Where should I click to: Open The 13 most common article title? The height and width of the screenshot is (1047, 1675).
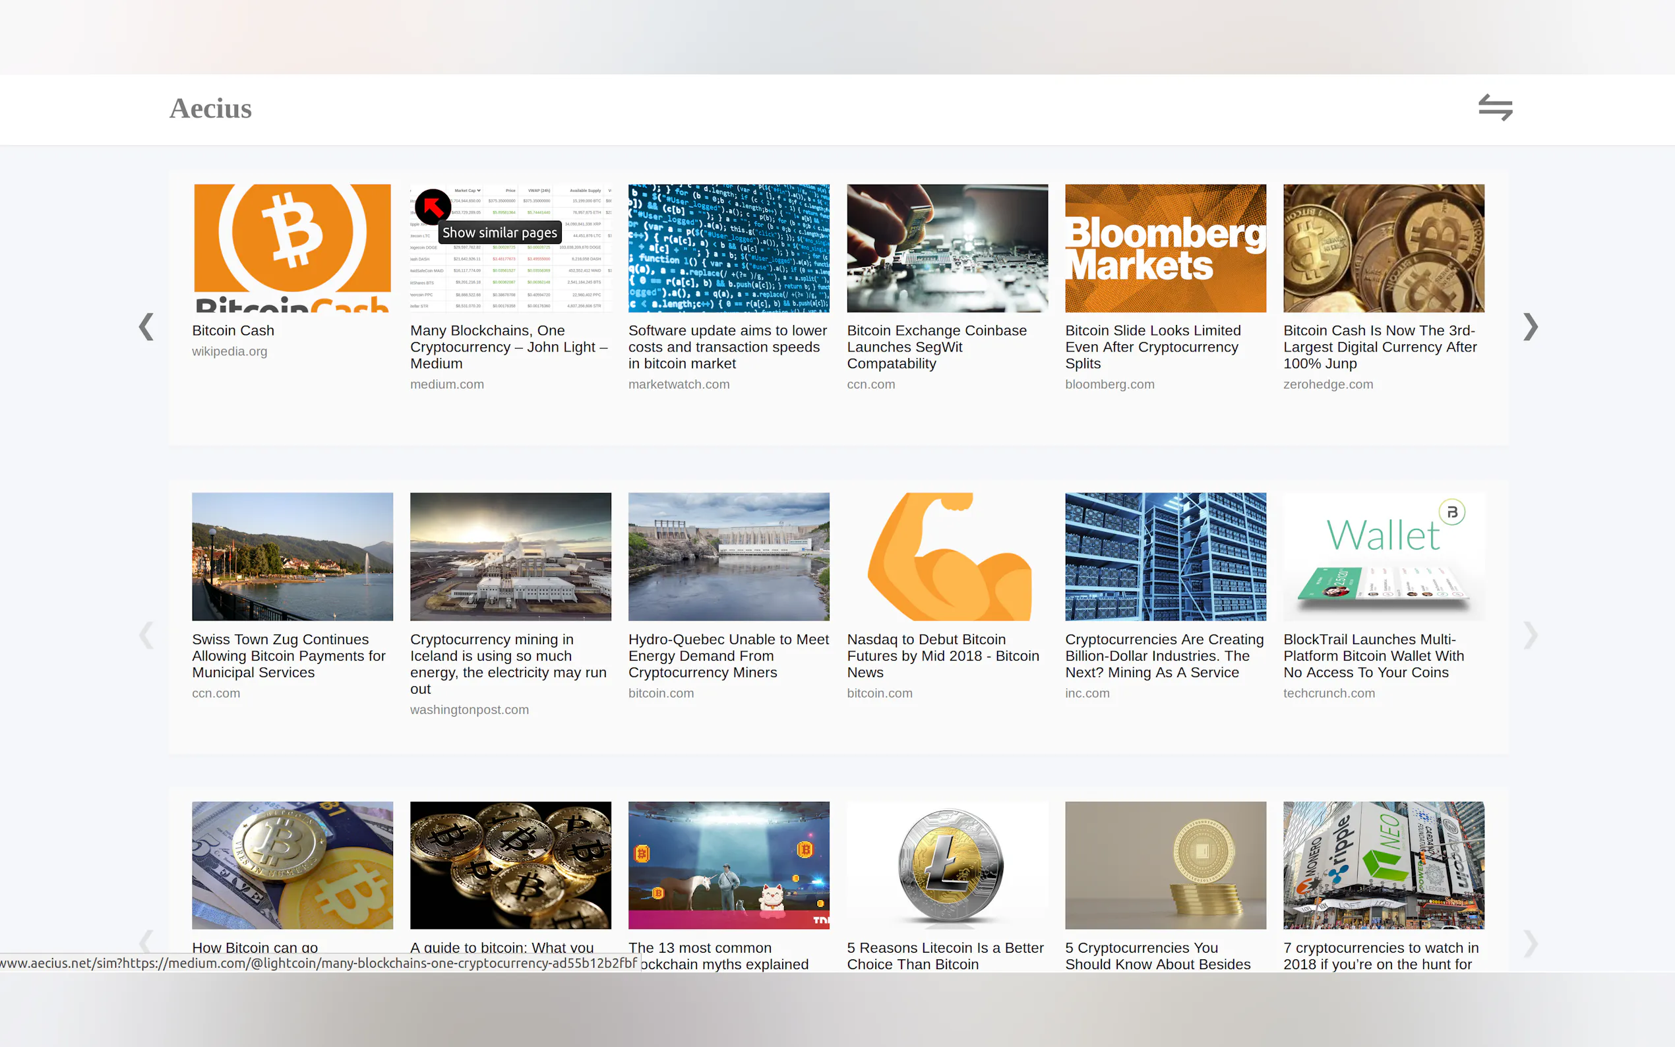pos(719,955)
